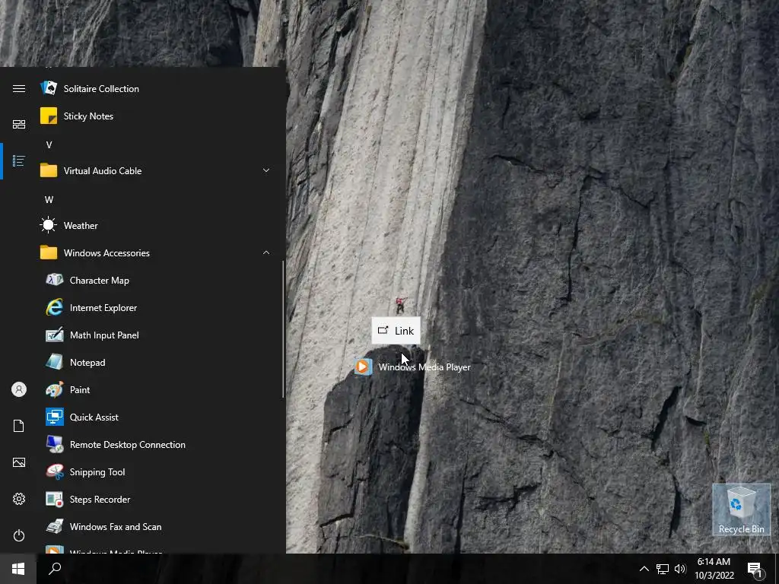The image size is (779, 584).
Task: Launch Internet Explorer icon
Action: pyautogui.click(x=55, y=307)
